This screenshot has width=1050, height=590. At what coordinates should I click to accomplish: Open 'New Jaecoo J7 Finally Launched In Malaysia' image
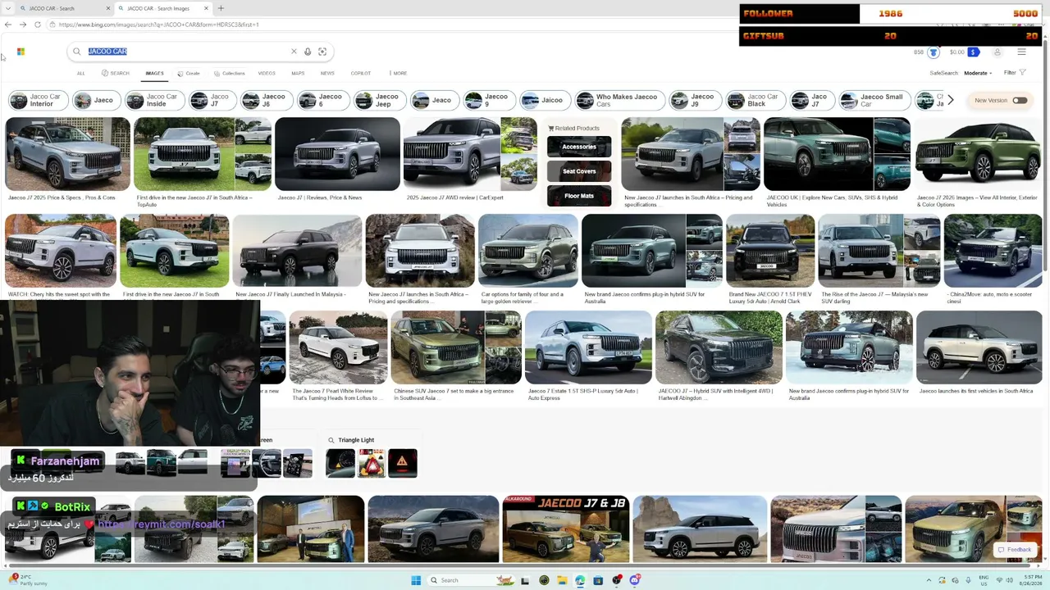[297, 252]
